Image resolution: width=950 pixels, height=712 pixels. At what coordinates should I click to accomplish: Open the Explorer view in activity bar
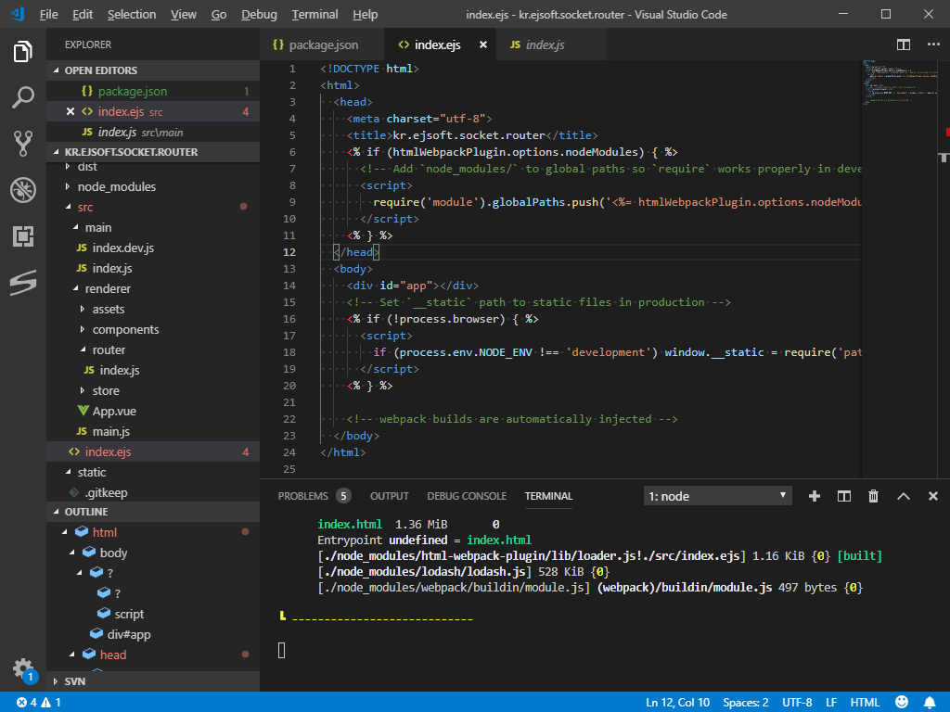pos(23,52)
